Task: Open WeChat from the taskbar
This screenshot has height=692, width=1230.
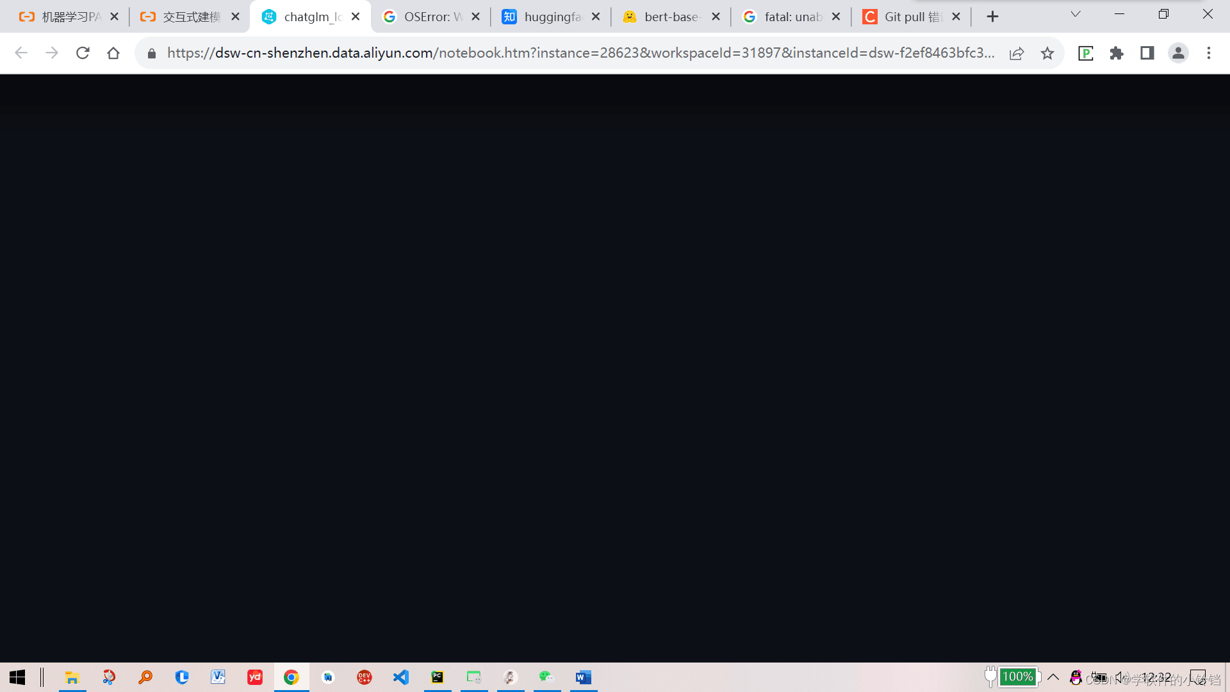Action: pyautogui.click(x=546, y=677)
